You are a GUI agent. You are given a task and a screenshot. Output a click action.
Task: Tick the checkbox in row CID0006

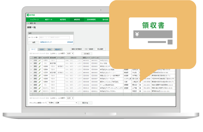[x=31, y=76]
